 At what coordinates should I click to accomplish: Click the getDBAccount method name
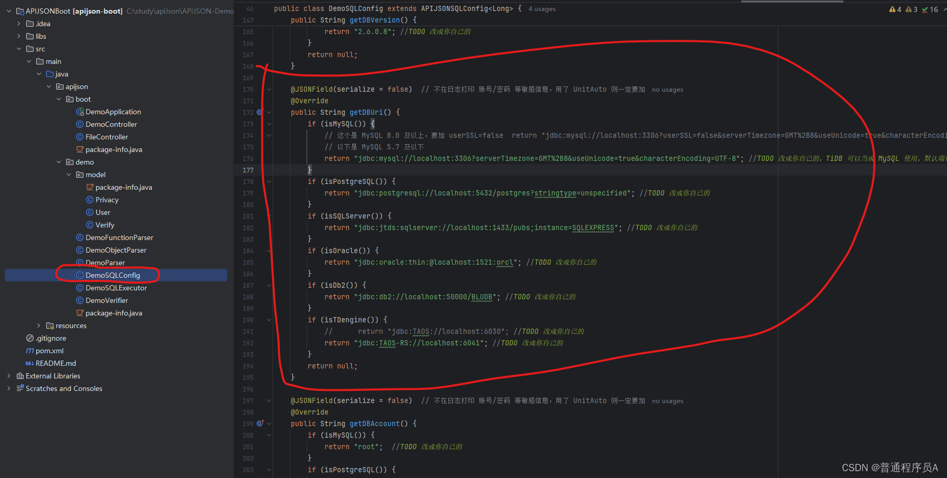pos(375,423)
